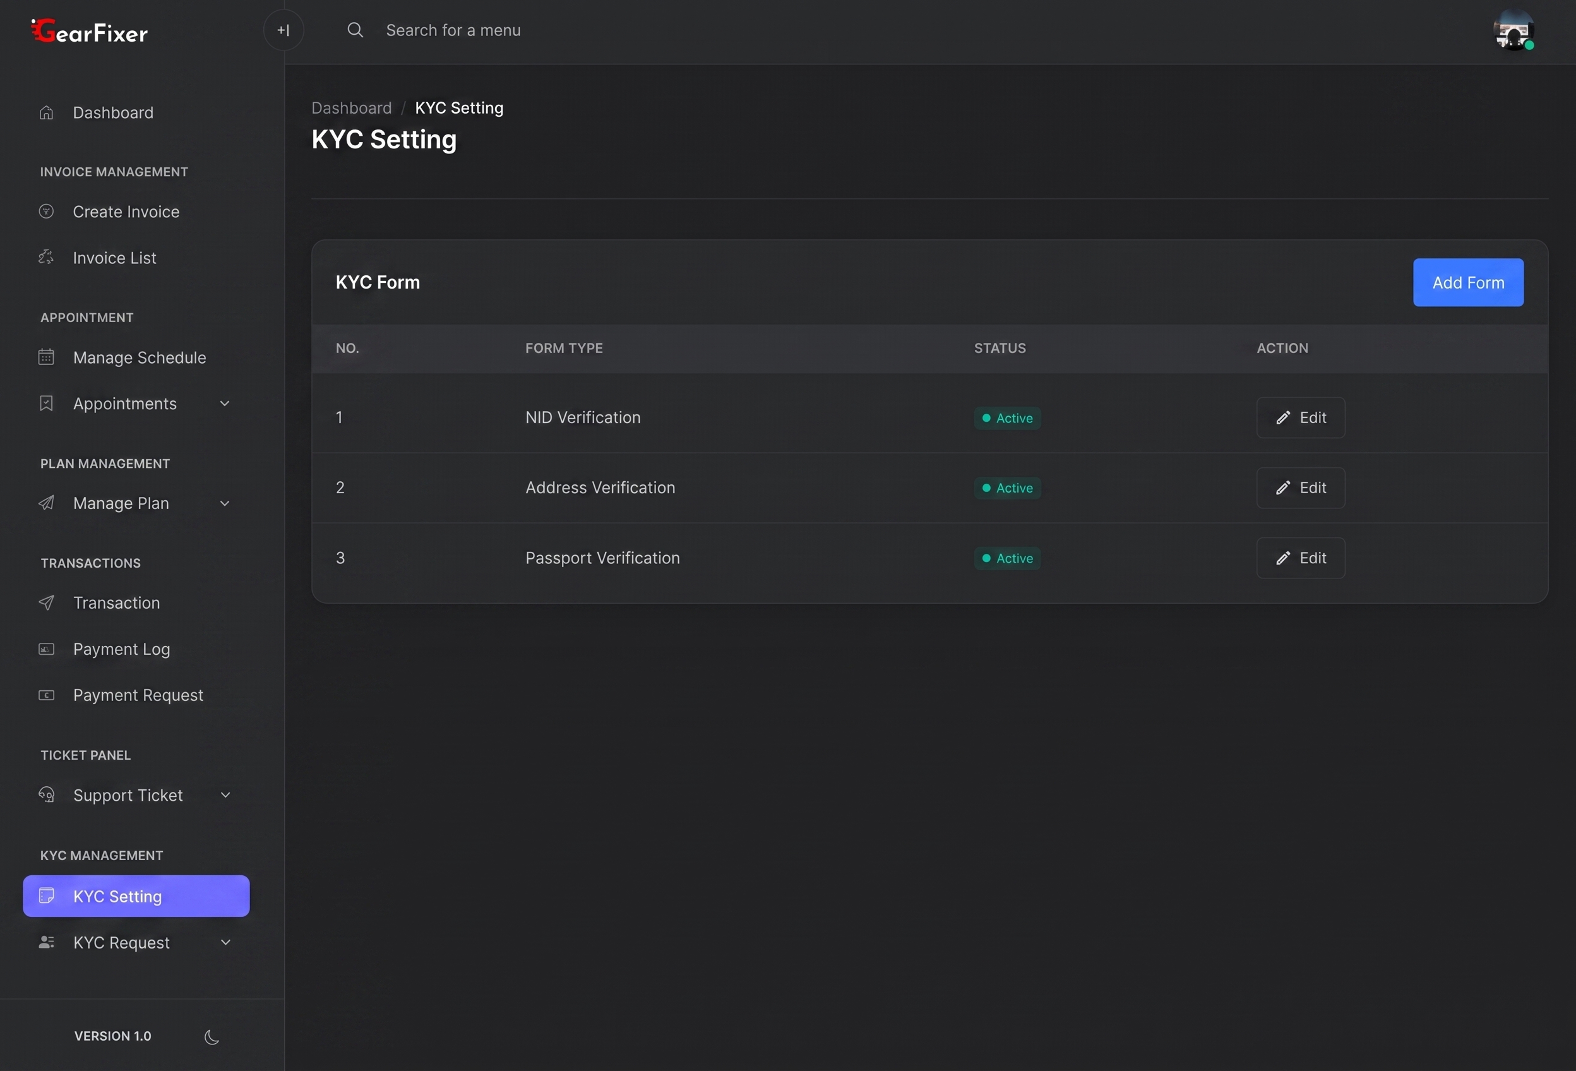Expand the Appointments submenu chevron
Image resolution: width=1576 pixels, height=1071 pixels.
(x=225, y=404)
